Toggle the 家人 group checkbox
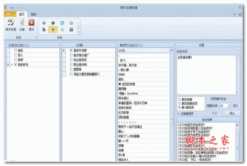 tap(15, 55)
